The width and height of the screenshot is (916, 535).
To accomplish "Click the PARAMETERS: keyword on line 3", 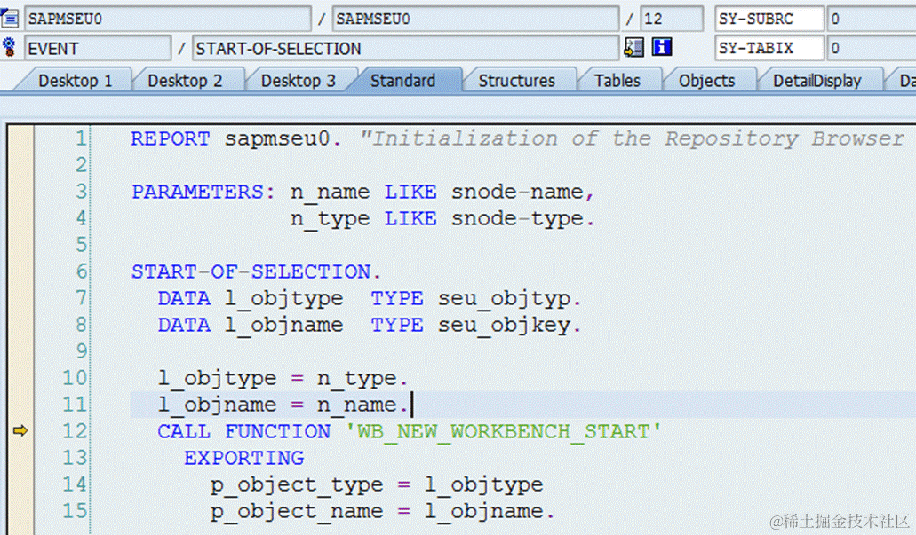I will coord(203,192).
